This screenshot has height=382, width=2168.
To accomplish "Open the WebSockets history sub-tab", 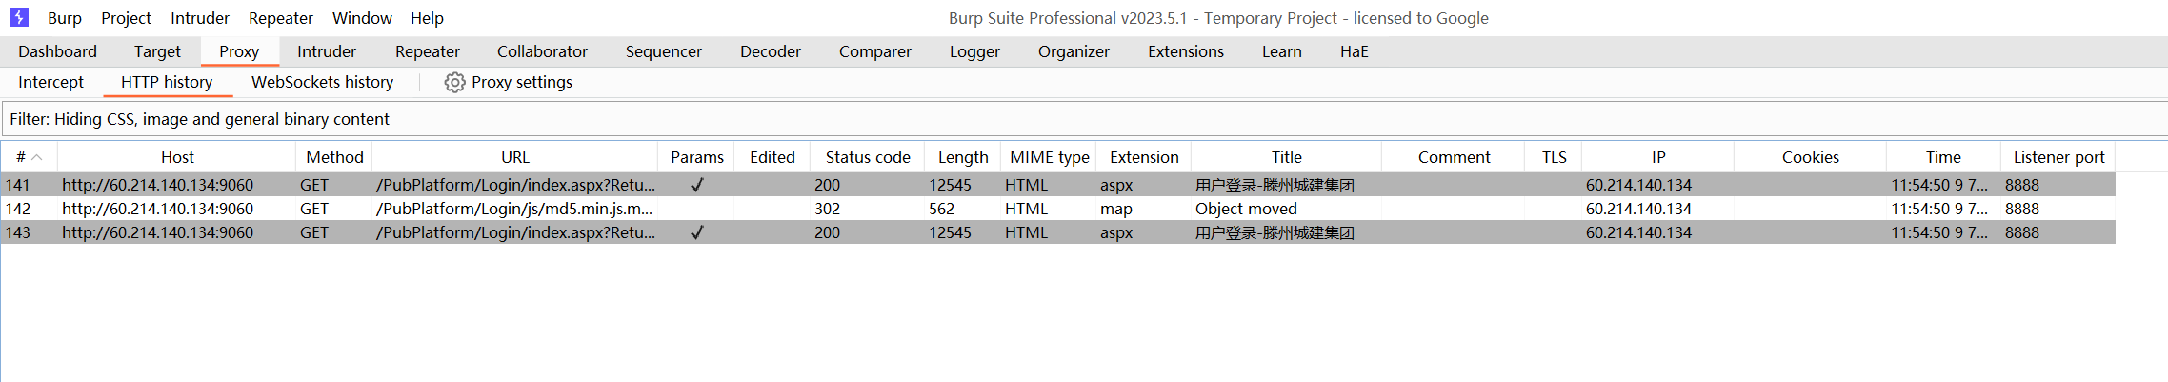I will click(322, 82).
